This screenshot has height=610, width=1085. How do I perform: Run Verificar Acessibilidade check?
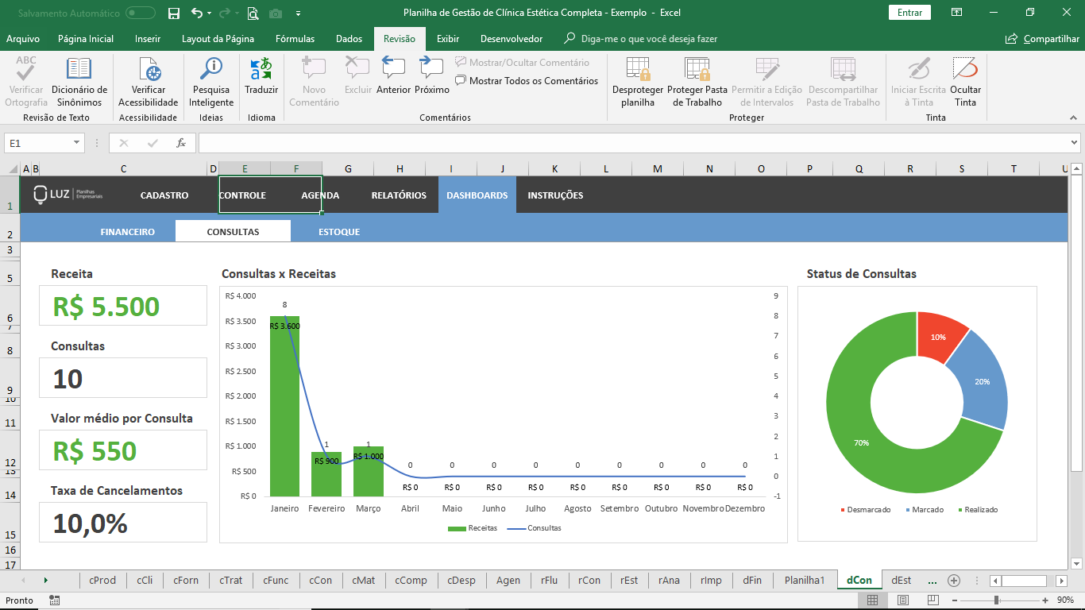(149, 82)
